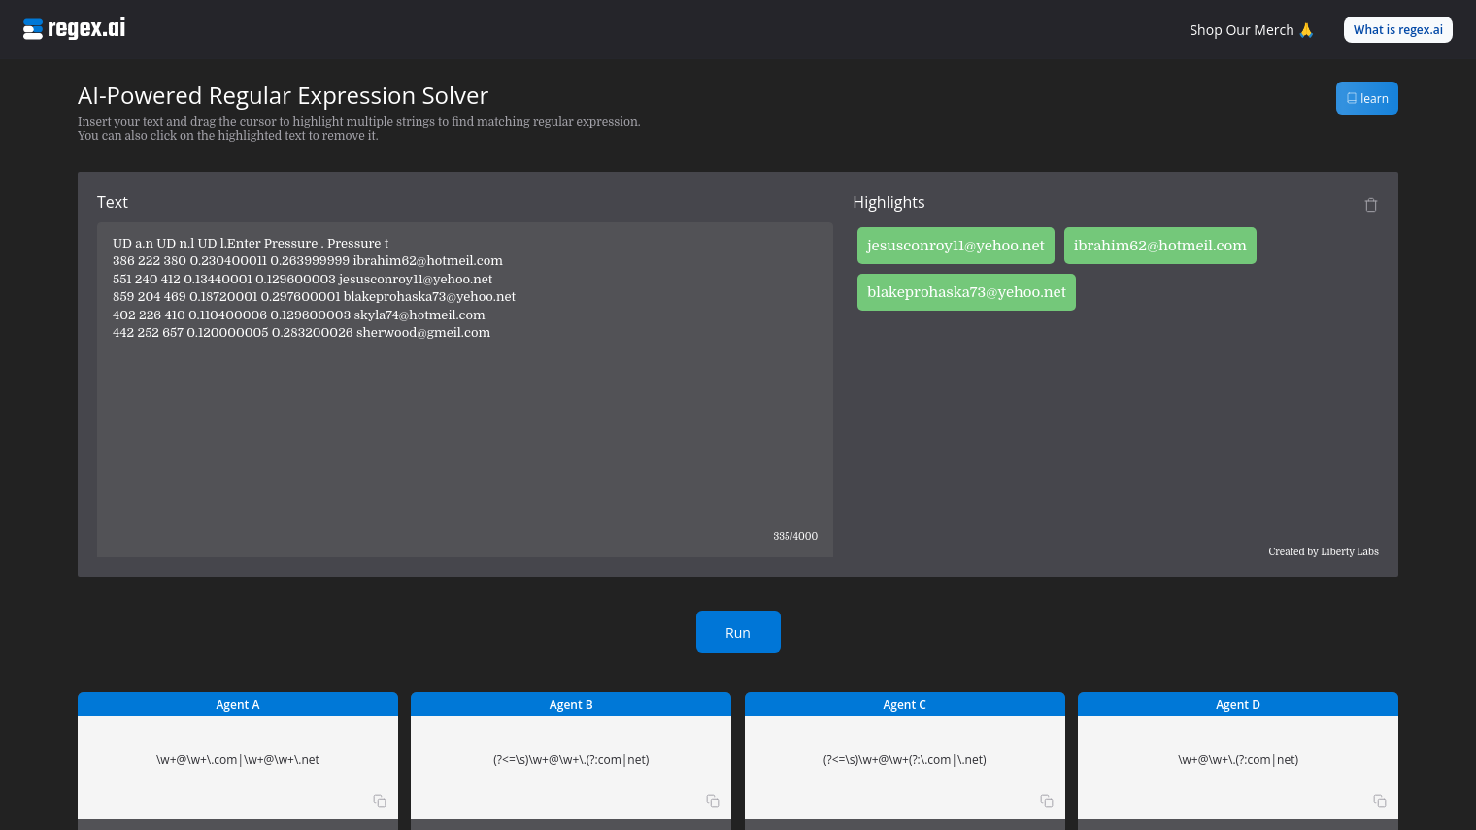Screen dimensions: 1476x830
Task: Click Agent A regex expression text
Action: pos(238,760)
